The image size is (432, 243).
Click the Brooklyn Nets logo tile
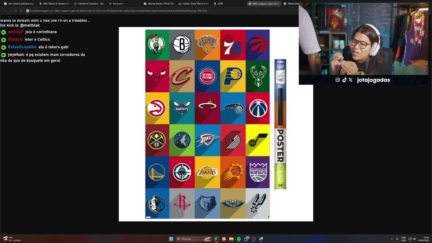182,45
